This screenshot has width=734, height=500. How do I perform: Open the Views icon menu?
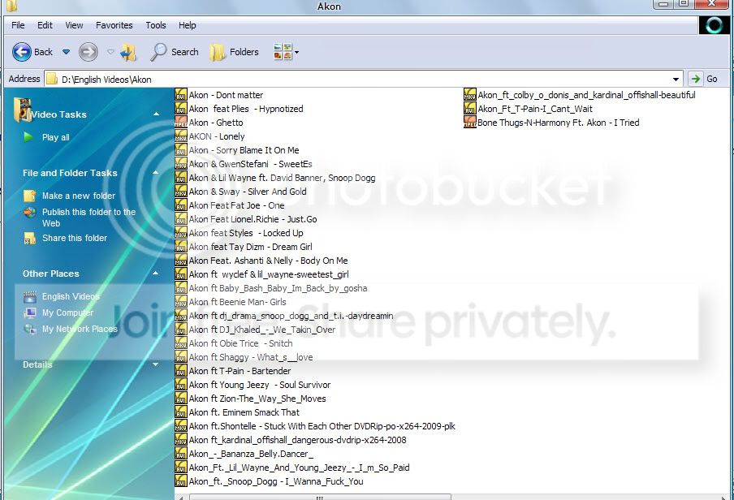(286, 52)
